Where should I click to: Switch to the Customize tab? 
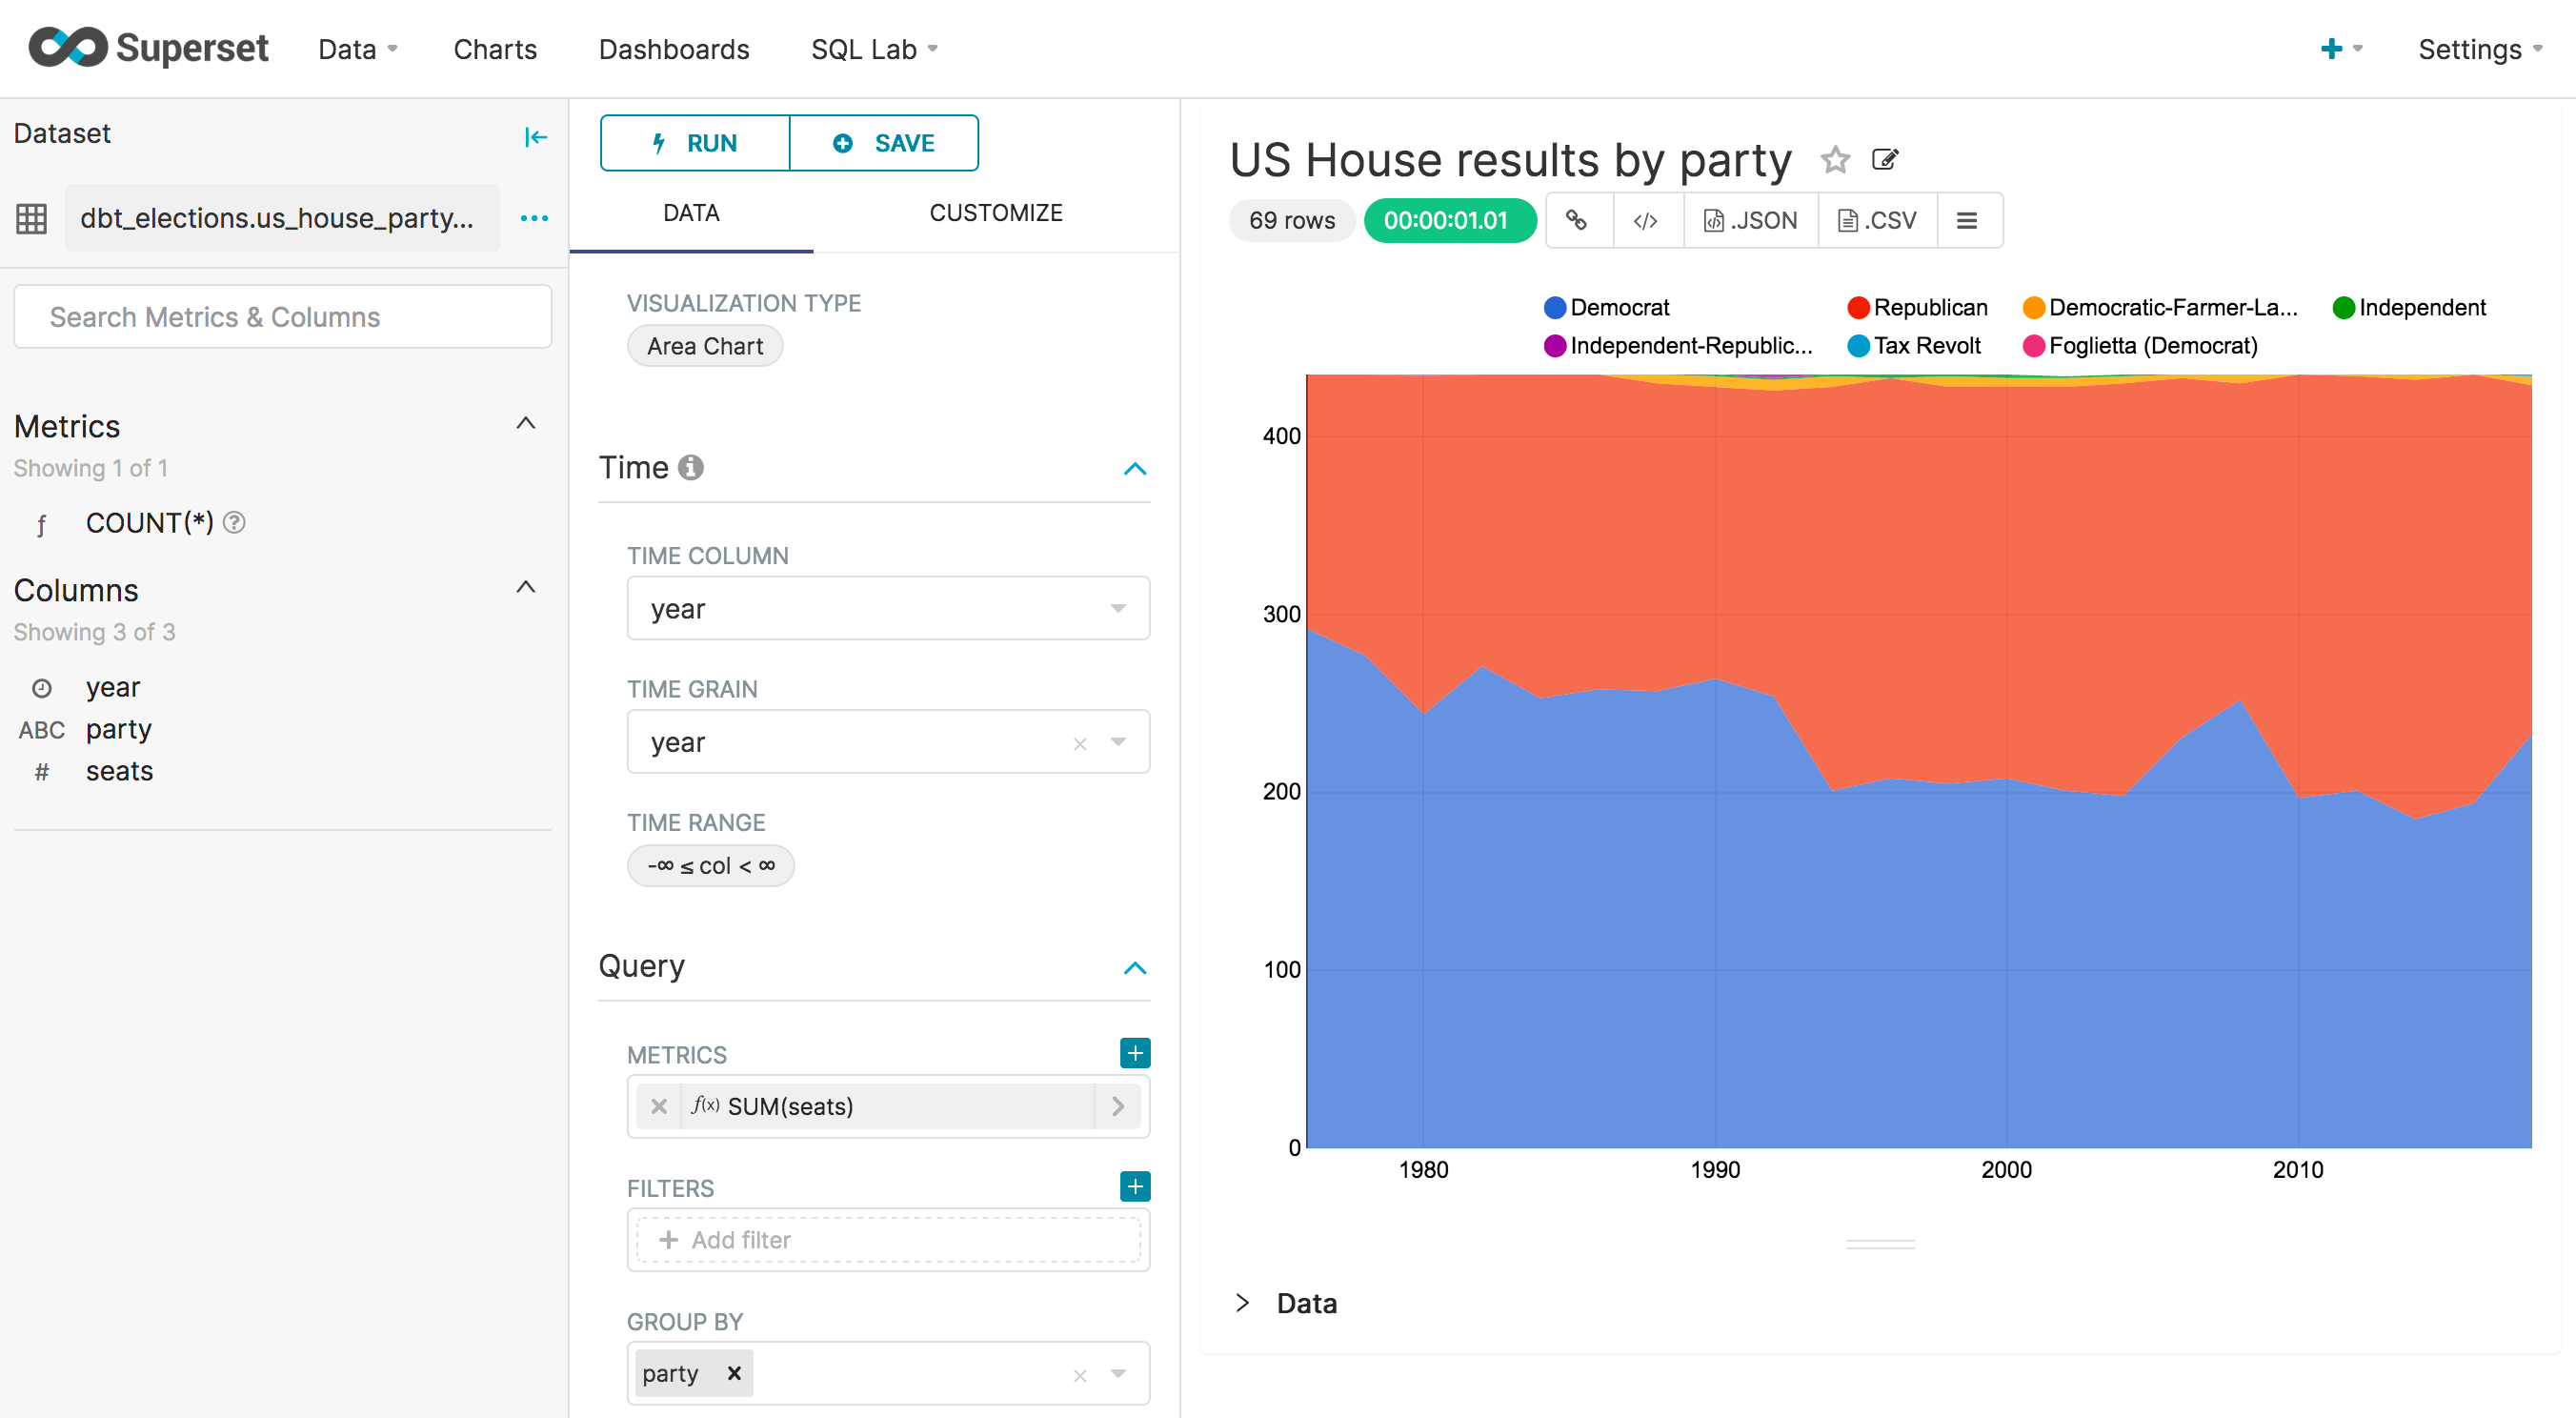click(995, 212)
